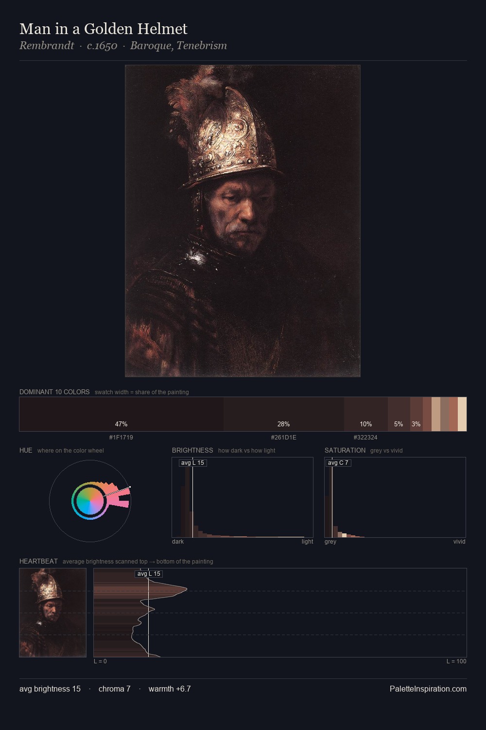Click the 'dark' axis label
This screenshot has height=730, width=486.
click(178, 542)
